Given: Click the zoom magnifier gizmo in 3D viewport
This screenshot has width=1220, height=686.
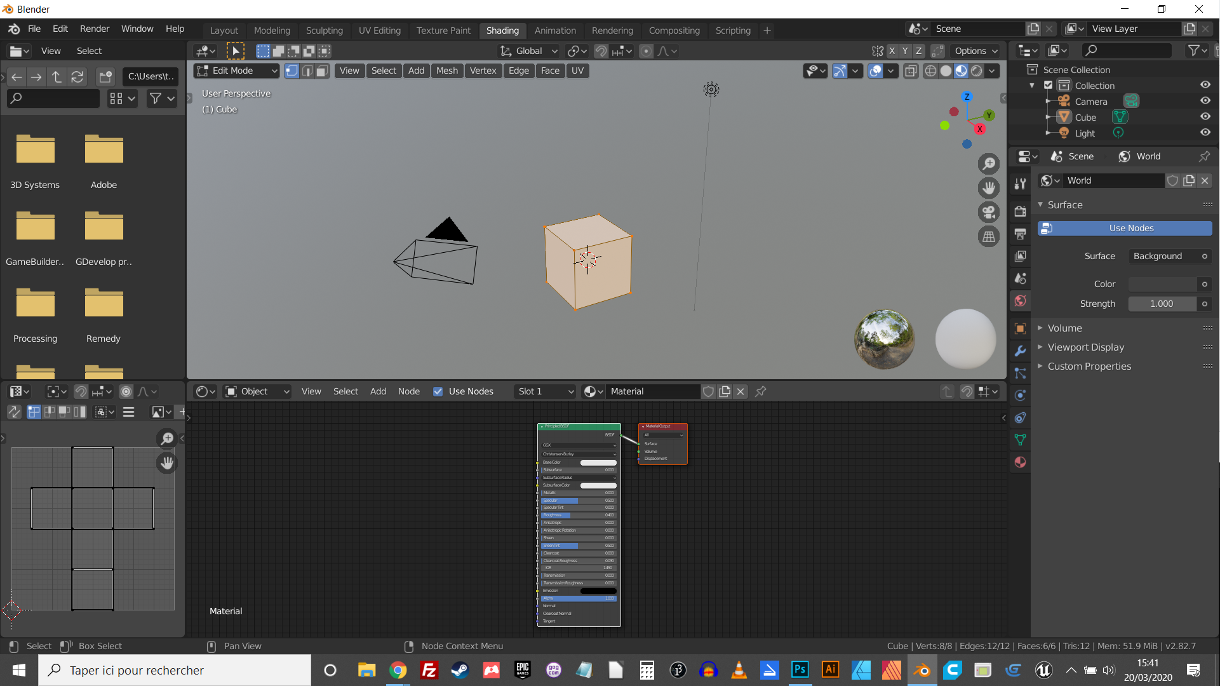Looking at the screenshot, I should tap(989, 164).
